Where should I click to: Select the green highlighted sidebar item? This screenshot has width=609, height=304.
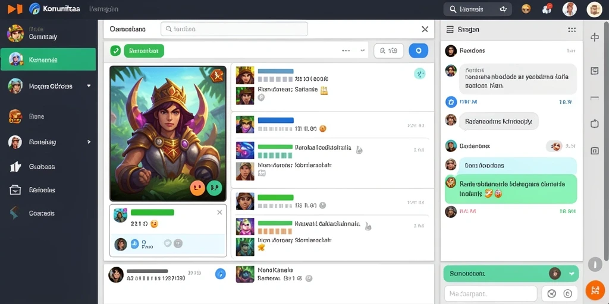click(x=48, y=60)
